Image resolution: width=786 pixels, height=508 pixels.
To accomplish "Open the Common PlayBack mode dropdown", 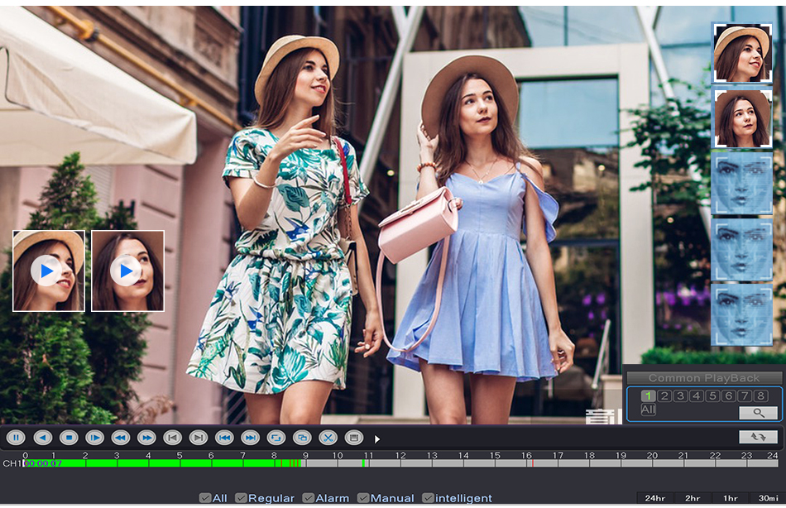I will coord(703,378).
